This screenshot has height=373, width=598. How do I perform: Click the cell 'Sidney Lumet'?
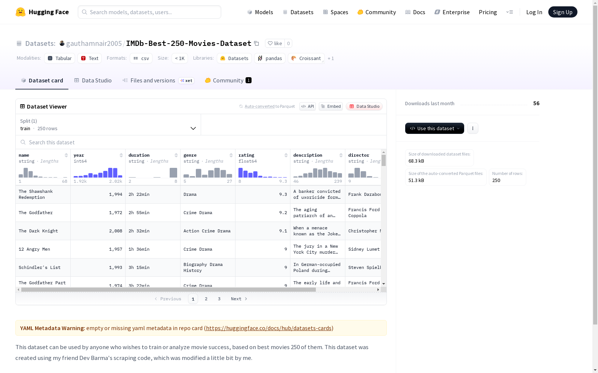(x=363, y=249)
